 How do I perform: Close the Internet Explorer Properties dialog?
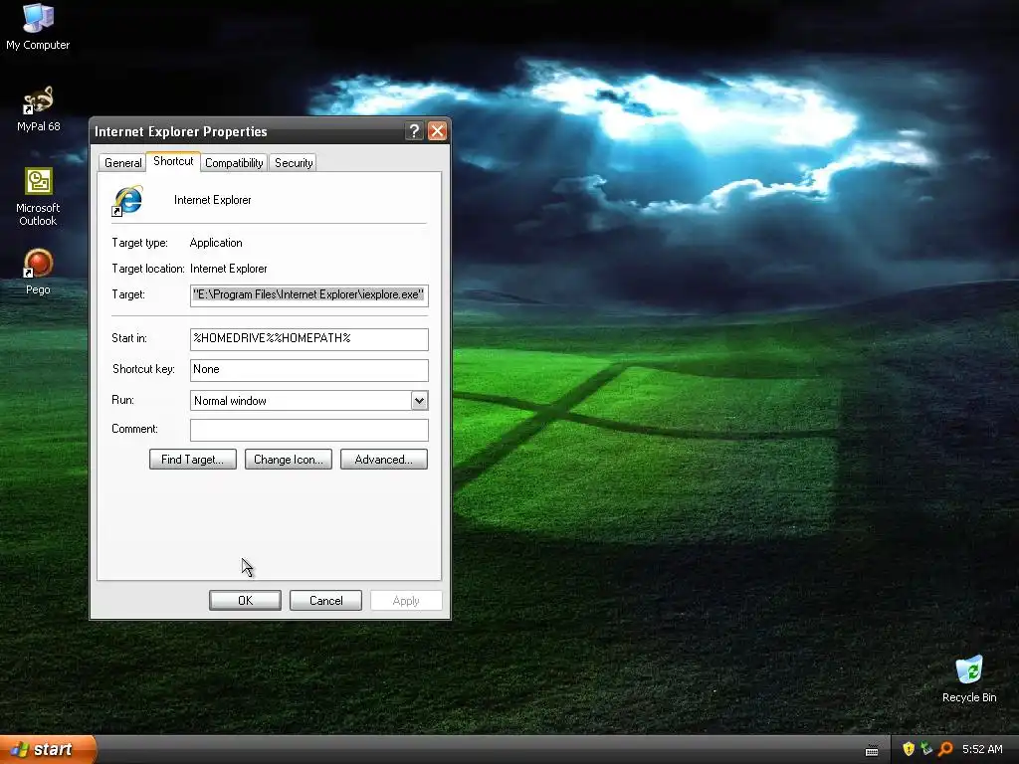[438, 131]
